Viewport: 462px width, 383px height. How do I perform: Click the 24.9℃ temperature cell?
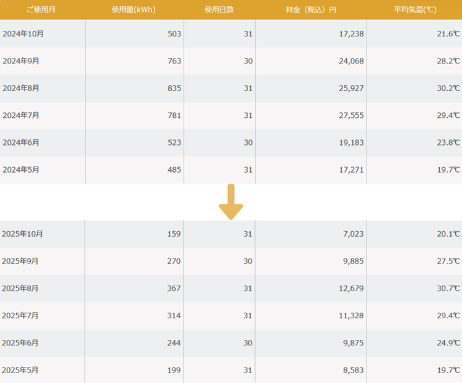tap(448, 343)
